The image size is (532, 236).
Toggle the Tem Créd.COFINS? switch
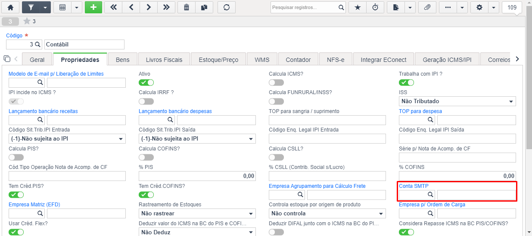coord(146,195)
